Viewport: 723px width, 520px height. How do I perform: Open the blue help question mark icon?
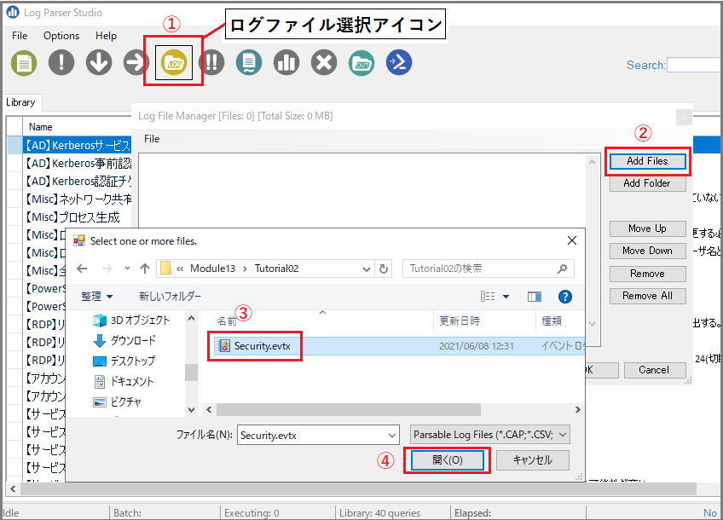click(564, 297)
